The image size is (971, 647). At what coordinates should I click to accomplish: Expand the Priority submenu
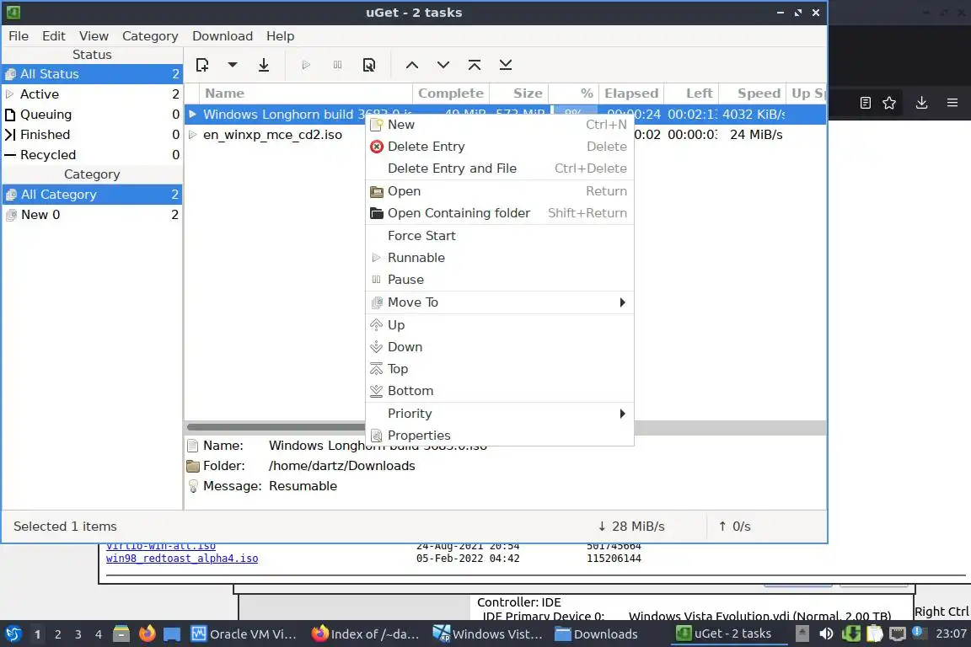click(500, 414)
